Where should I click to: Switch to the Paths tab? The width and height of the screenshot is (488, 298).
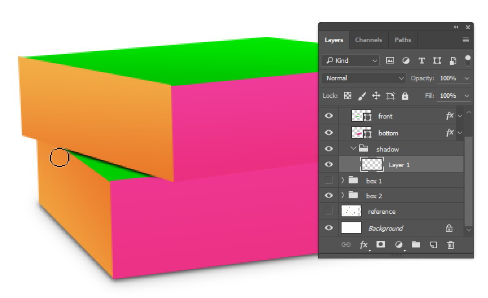coord(402,40)
